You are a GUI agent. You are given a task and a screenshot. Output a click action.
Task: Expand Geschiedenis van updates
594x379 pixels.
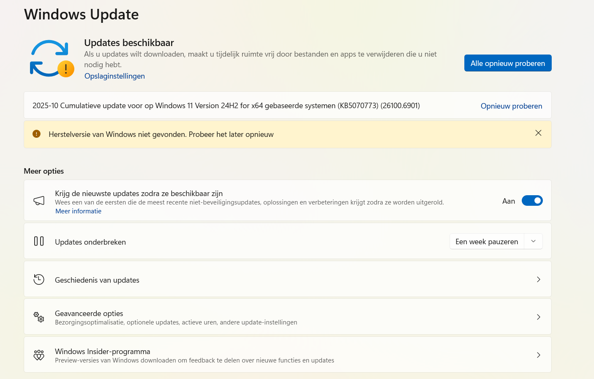538,279
